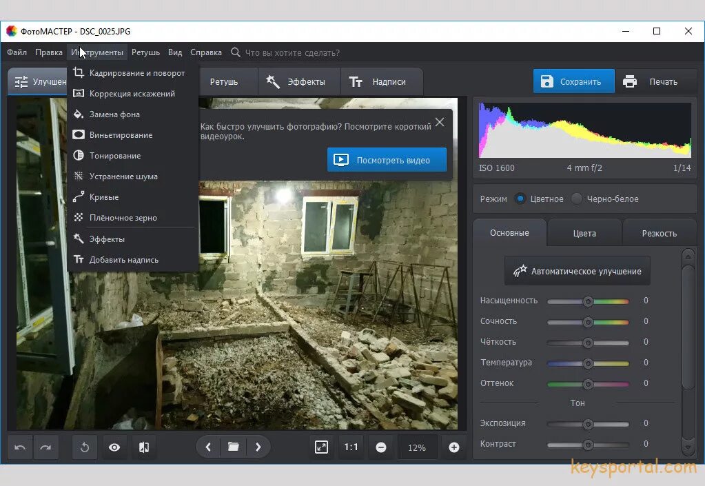Click the undo arrow icon
The image size is (705, 486).
pyautogui.click(x=20, y=447)
